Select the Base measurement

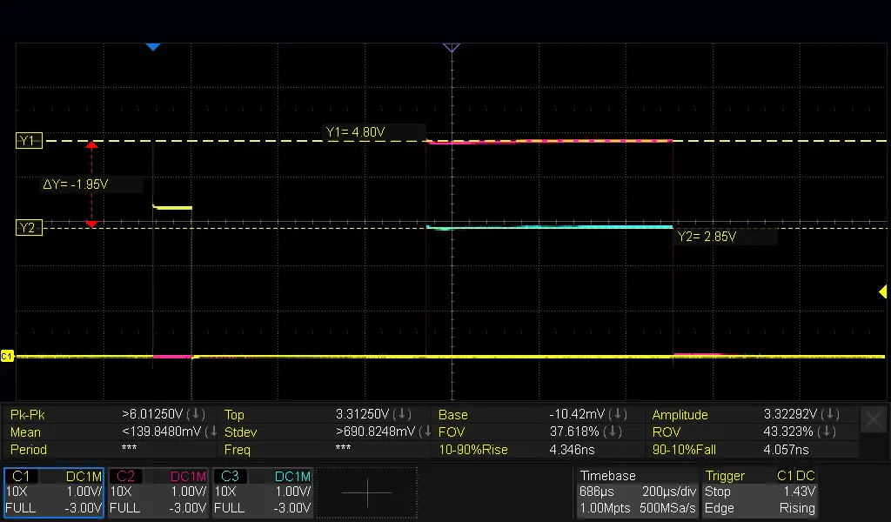539,415
